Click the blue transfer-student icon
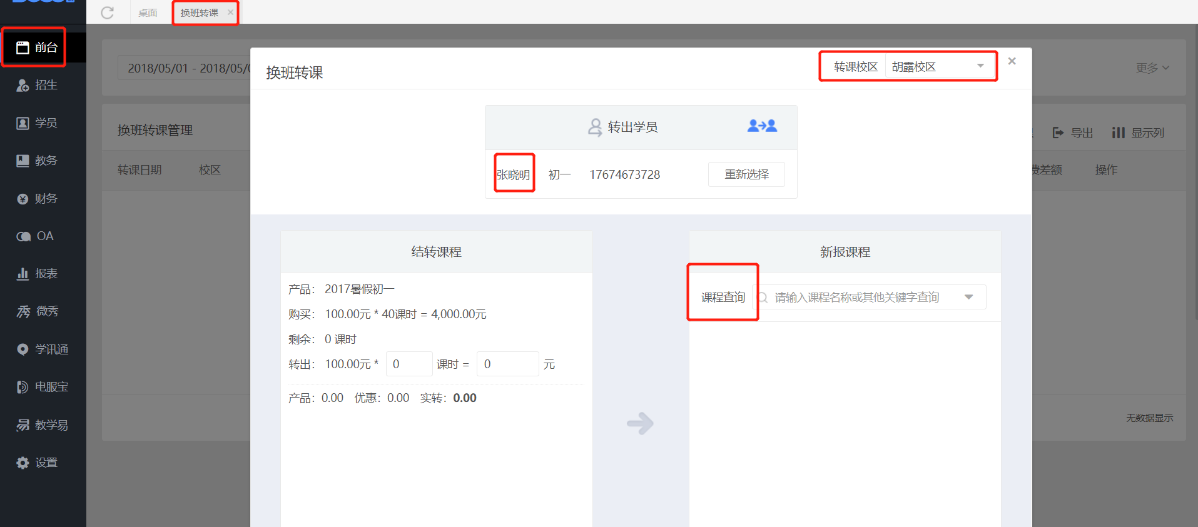The image size is (1198, 527). pos(762,126)
